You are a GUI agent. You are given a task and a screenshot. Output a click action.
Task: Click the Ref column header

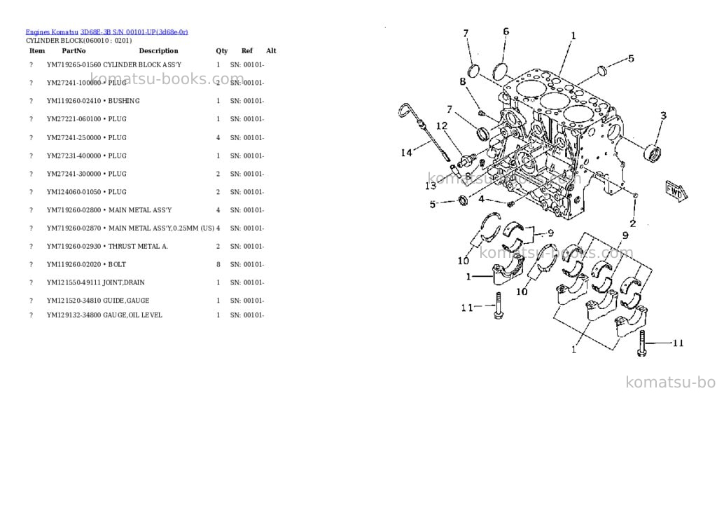click(x=247, y=50)
